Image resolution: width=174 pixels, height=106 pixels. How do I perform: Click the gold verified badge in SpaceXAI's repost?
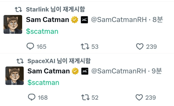[75, 71]
